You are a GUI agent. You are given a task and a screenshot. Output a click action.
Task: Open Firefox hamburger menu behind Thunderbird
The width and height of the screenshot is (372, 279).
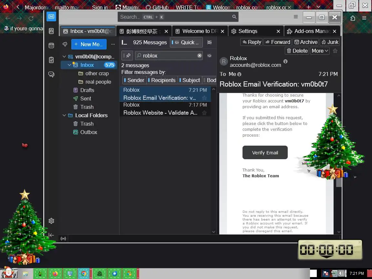[x=364, y=18]
